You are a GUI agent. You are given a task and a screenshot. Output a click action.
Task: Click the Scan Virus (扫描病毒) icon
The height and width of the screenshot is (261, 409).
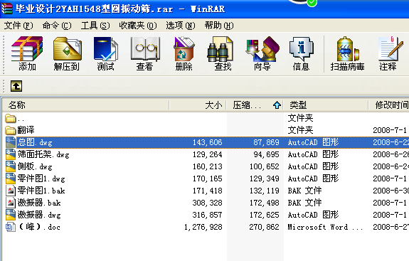[x=348, y=49]
